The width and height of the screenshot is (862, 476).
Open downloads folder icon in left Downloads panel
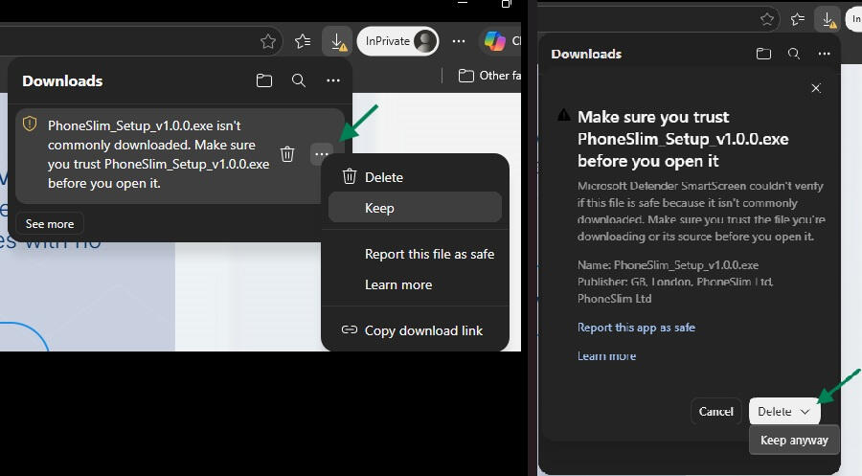click(264, 80)
